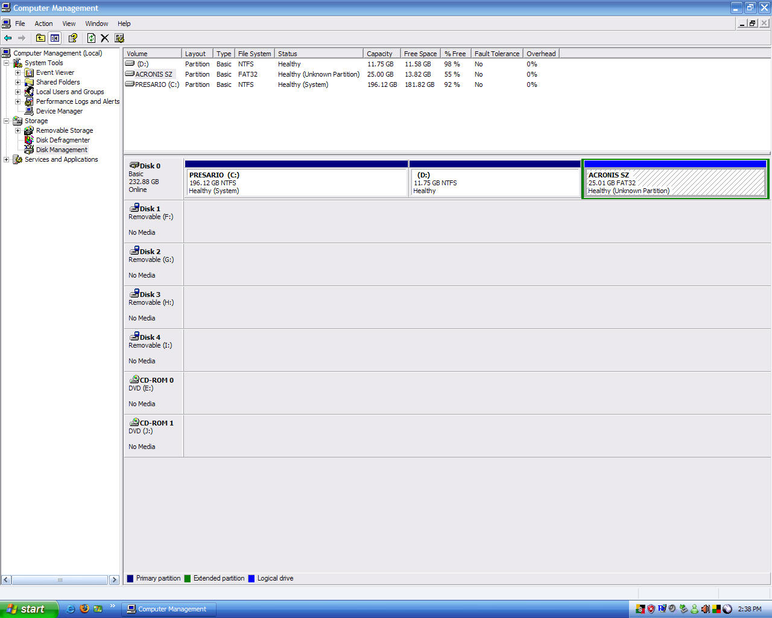Expand the Event Viewer node
This screenshot has width=772, height=618.
tap(18, 72)
